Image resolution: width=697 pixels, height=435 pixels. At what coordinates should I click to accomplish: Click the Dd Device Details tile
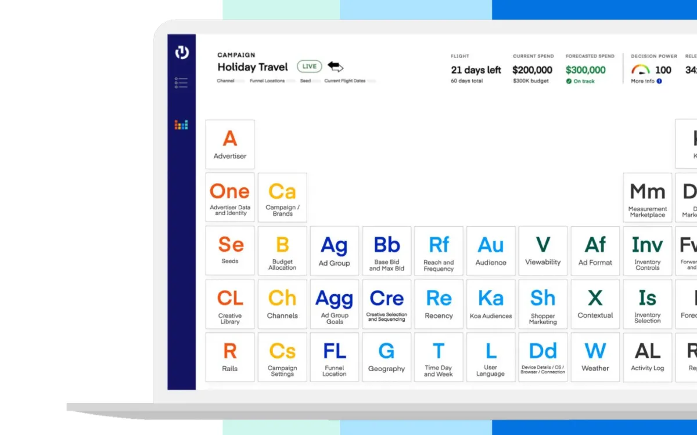point(542,357)
